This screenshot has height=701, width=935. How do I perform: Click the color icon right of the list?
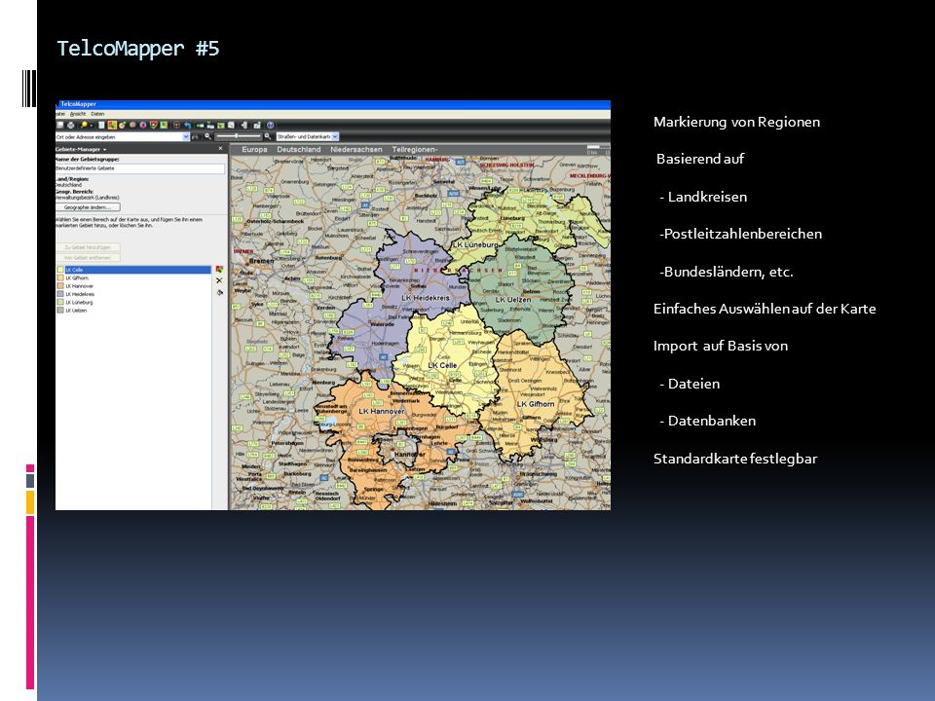pyautogui.click(x=219, y=270)
